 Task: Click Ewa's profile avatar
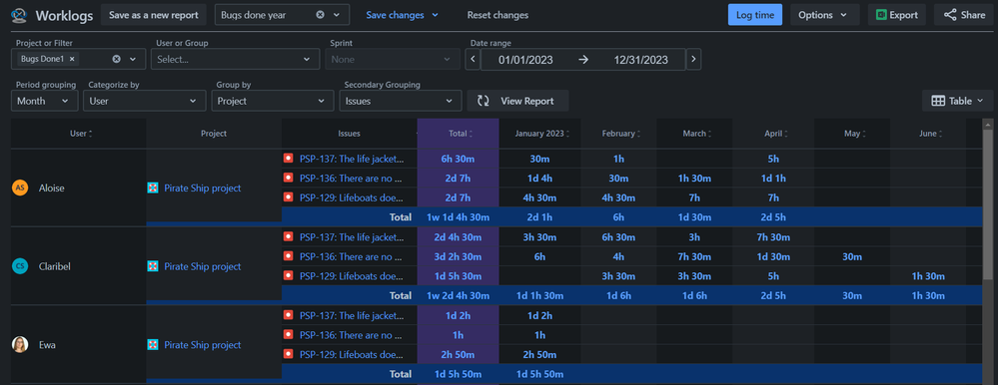(20, 345)
